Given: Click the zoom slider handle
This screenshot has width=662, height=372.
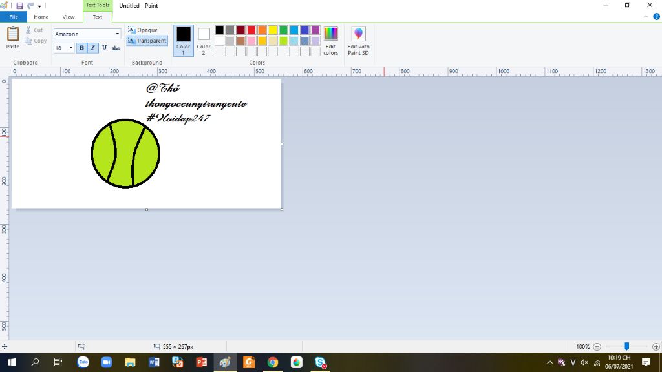Looking at the screenshot, I should [626, 346].
